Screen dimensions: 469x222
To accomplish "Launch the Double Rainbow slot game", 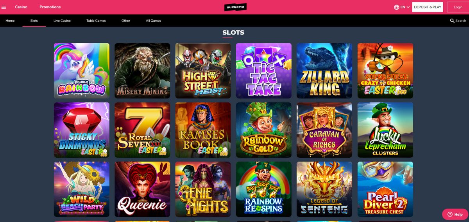I will point(82,71).
